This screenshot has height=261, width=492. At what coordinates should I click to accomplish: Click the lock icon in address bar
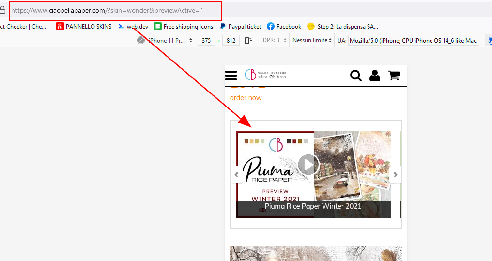(x=2, y=10)
